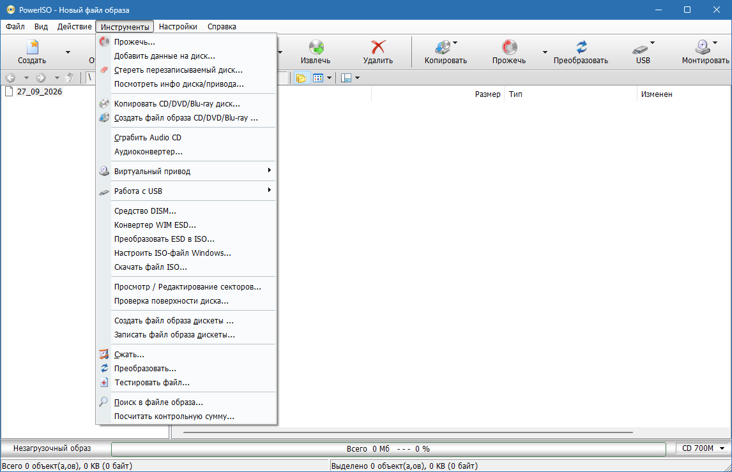This screenshot has width=732, height=472.
Task: Choose Сграбить Audio CD
Action: click(x=187, y=138)
